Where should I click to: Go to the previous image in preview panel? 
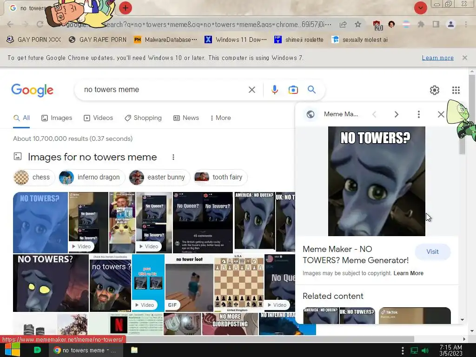point(374,114)
